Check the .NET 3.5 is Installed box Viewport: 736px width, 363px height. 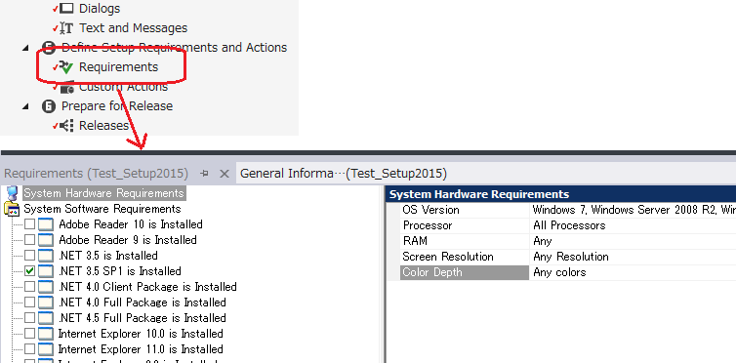[x=29, y=256]
